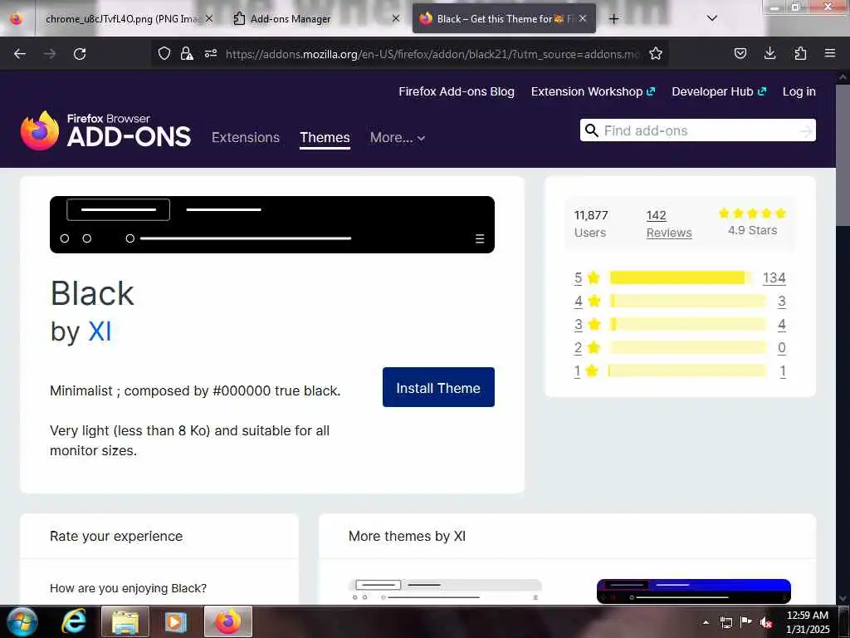Open the Windows Start button
850x638 pixels.
(x=22, y=621)
